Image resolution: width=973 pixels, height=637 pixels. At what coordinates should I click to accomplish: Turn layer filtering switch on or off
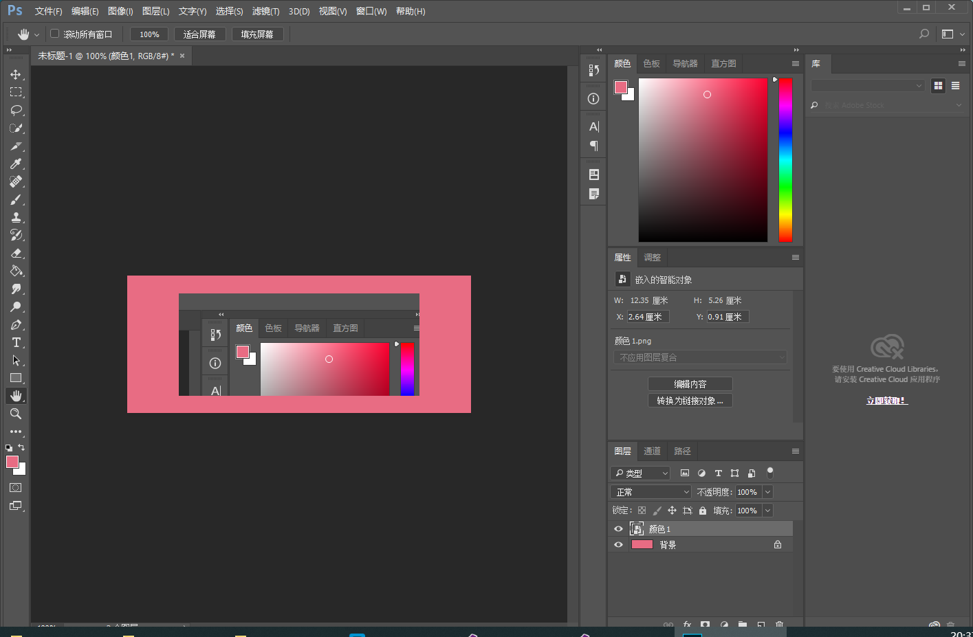tap(770, 472)
